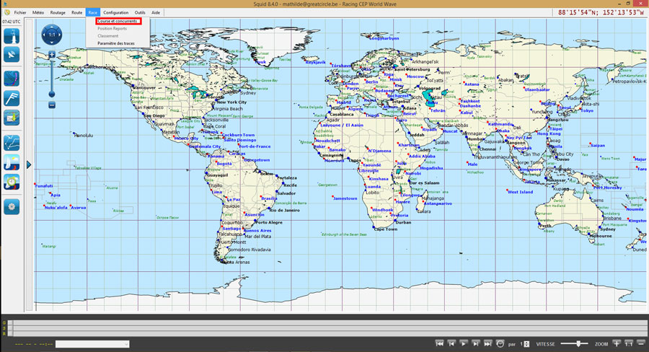
Task: Jump to the start of the timeline
Action: [x=440, y=344]
